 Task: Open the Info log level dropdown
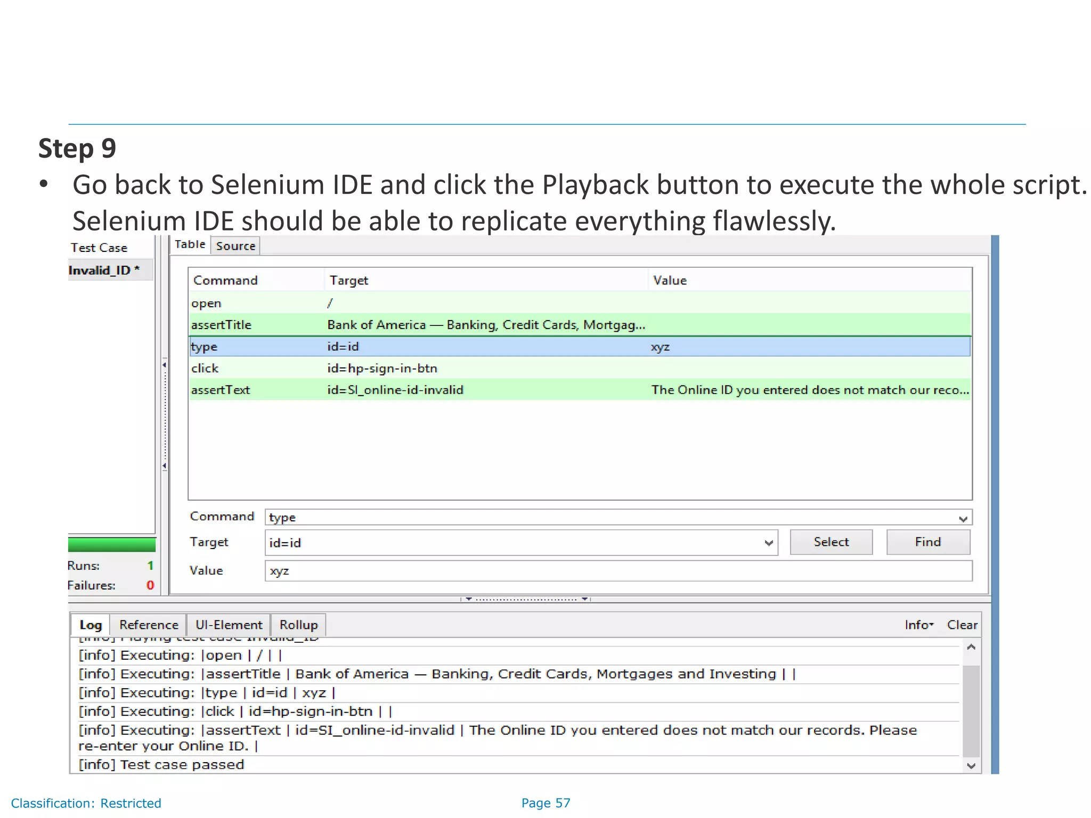[919, 625]
